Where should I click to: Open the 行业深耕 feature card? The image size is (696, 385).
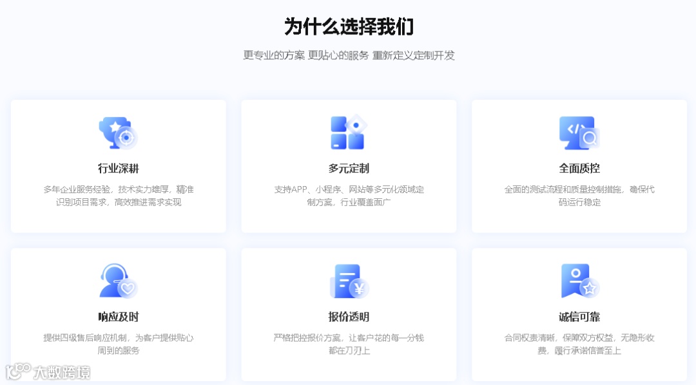(x=117, y=166)
